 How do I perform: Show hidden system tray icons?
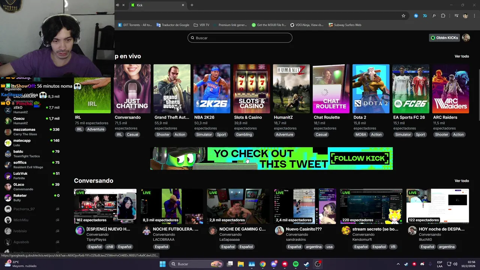coord(398,264)
